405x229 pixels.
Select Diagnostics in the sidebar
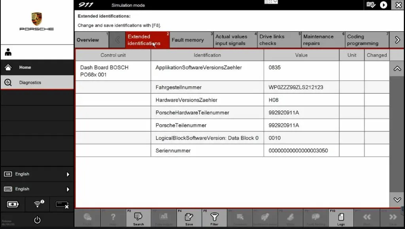pyautogui.click(x=30, y=83)
